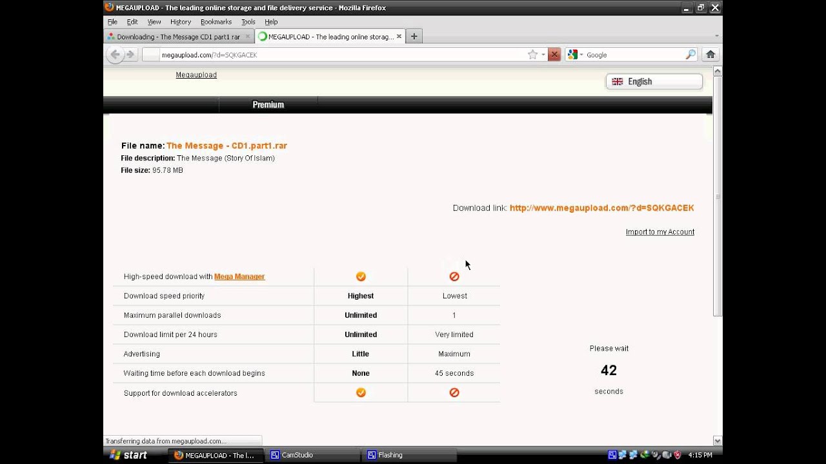Screen dimensions: 826x464
Task: Go back with the browser back arrow
Action: pyautogui.click(x=115, y=55)
